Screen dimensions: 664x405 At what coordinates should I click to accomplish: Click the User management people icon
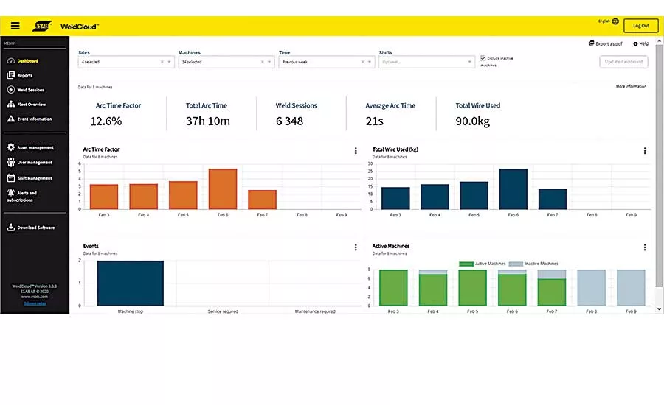[x=11, y=162]
